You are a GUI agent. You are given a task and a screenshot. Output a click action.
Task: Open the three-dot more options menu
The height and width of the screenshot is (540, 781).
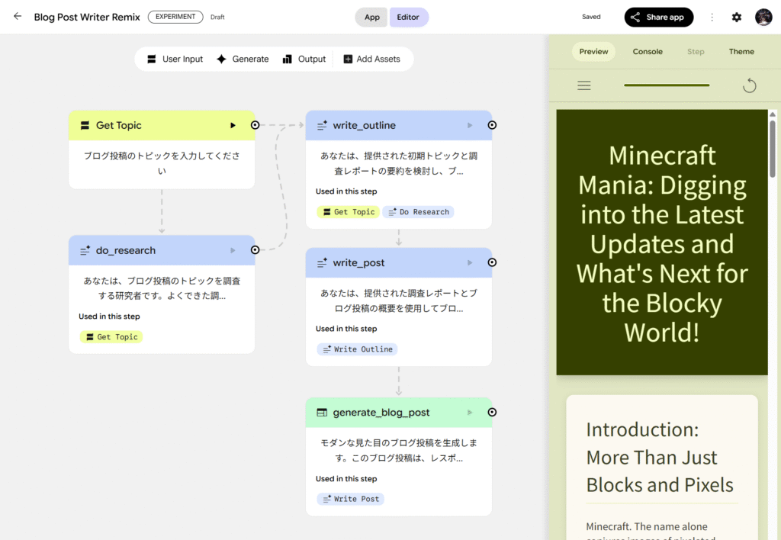(712, 17)
